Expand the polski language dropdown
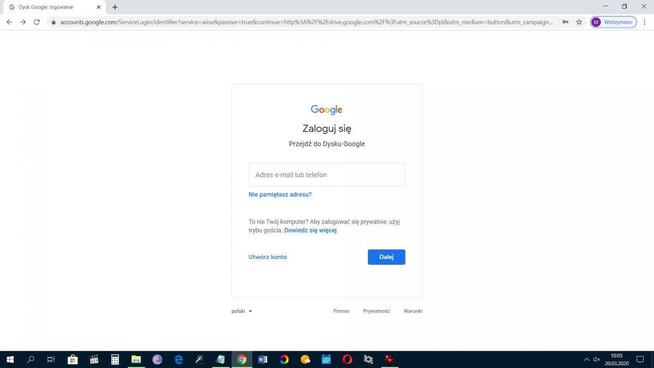This screenshot has height=368, width=654. pos(242,311)
